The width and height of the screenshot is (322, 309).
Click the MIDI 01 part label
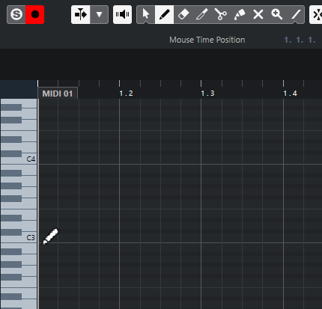coord(58,94)
